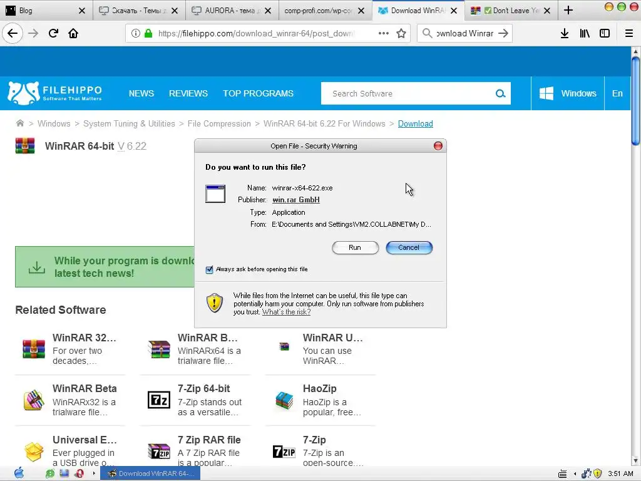Click the security shield tray icon
The height and width of the screenshot is (481, 641).
(597, 473)
